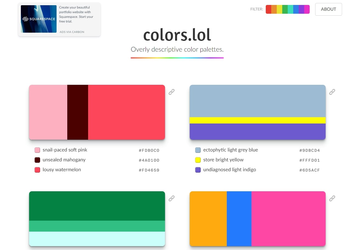This screenshot has width=358, height=250.
Task: Click the hex code #9DBCD4
Action: point(310,150)
